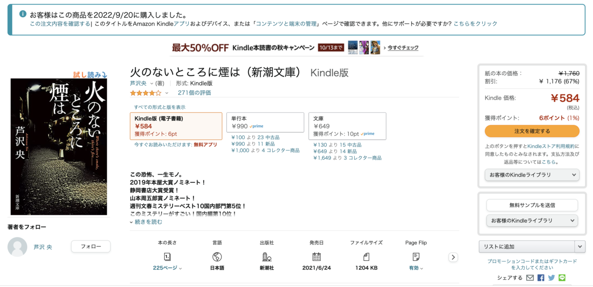Open the delivery library dropdown under order button
Screen dimensions: 593x287
tap(532, 175)
